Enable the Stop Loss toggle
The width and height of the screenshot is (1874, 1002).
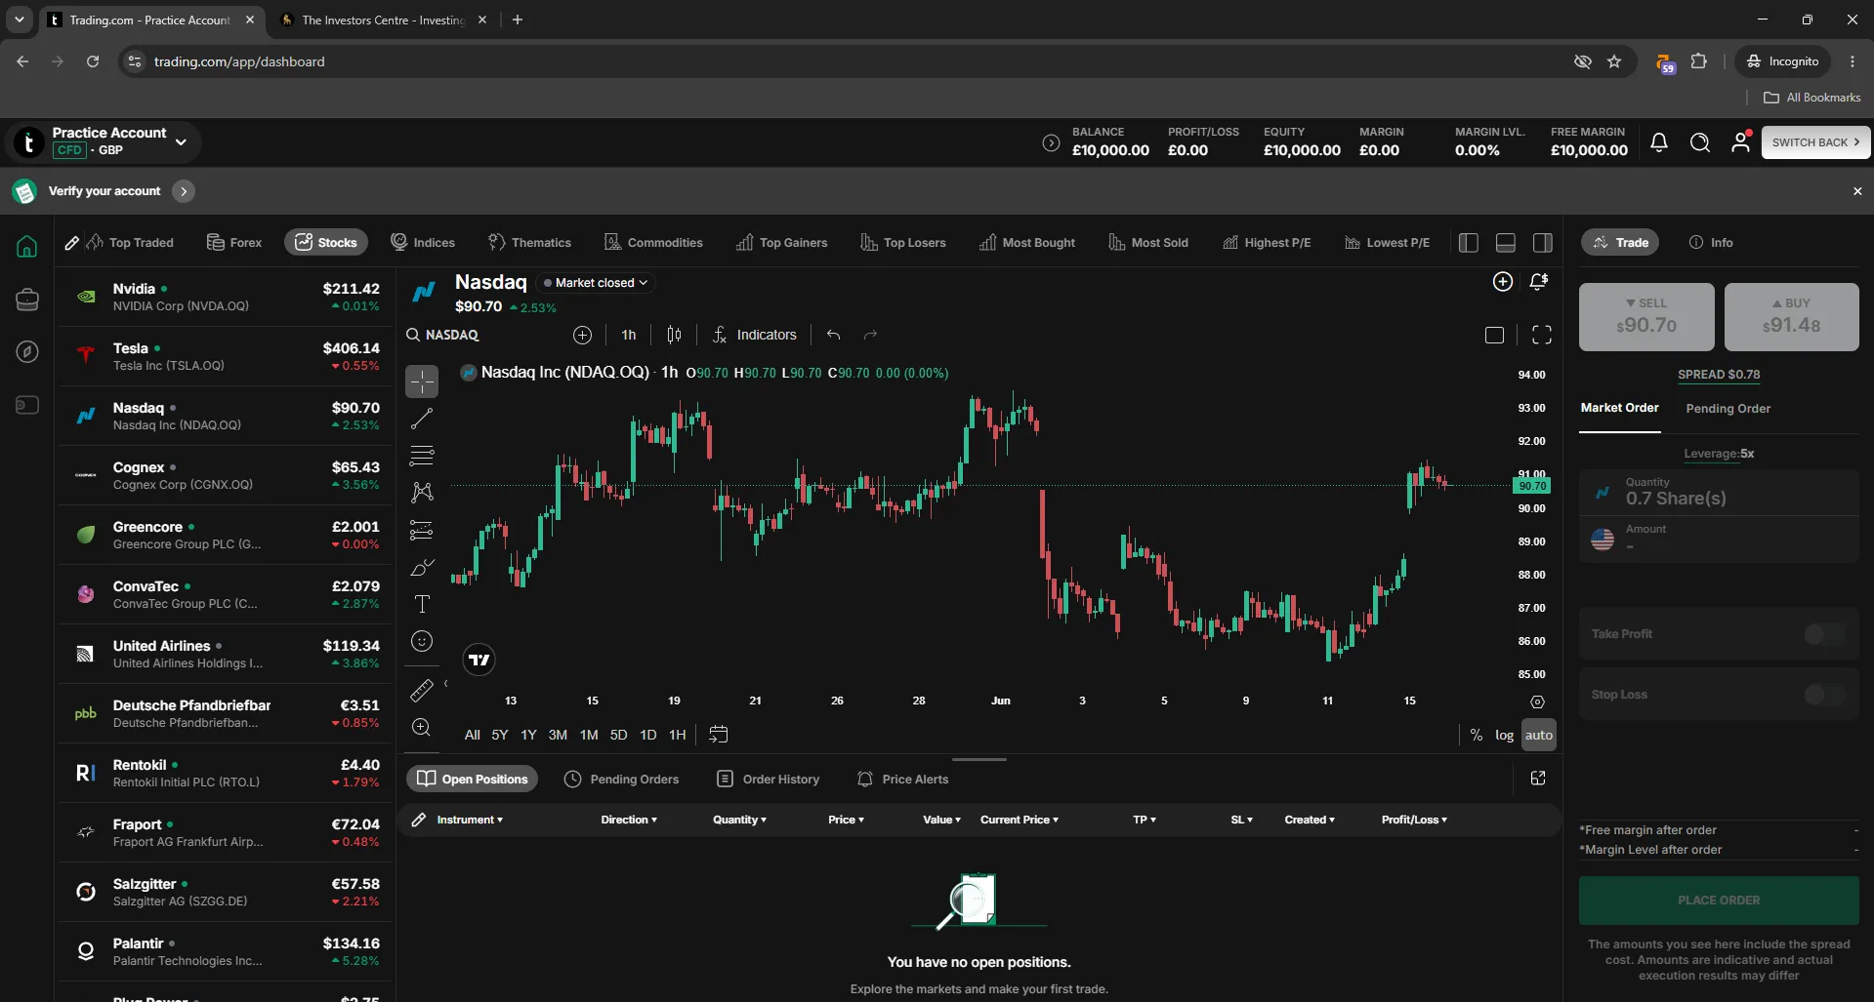click(x=1824, y=695)
